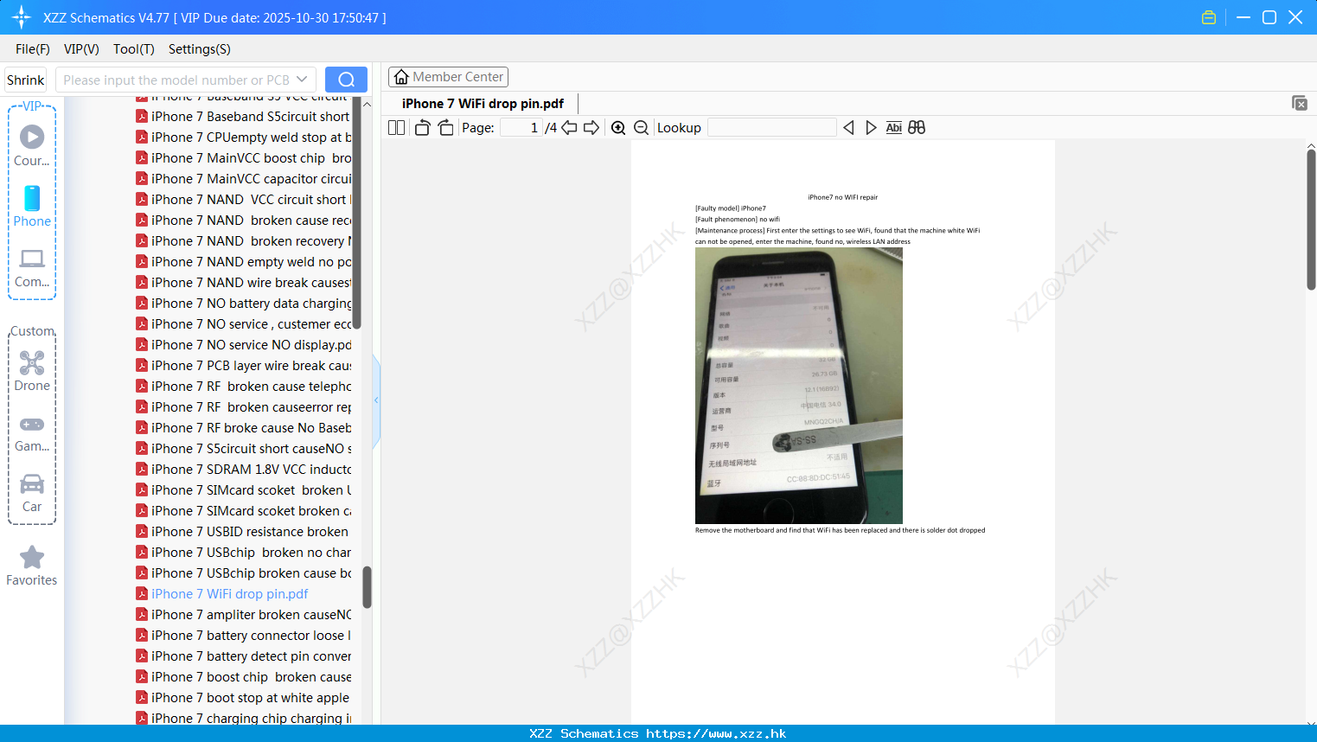Screen dimensions: 1317x742
Task: Open the VIP menu
Action: coord(81,49)
